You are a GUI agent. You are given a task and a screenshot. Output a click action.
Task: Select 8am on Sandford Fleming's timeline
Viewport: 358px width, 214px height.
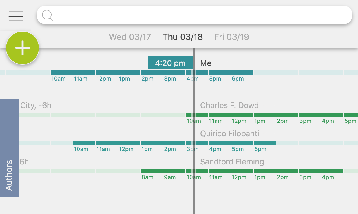pyautogui.click(x=152, y=171)
